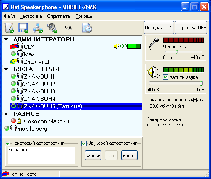211x179 pixels.
Task: Disable the Текстовый автоответчик checkbox
Action: pyautogui.click(x=7, y=143)
